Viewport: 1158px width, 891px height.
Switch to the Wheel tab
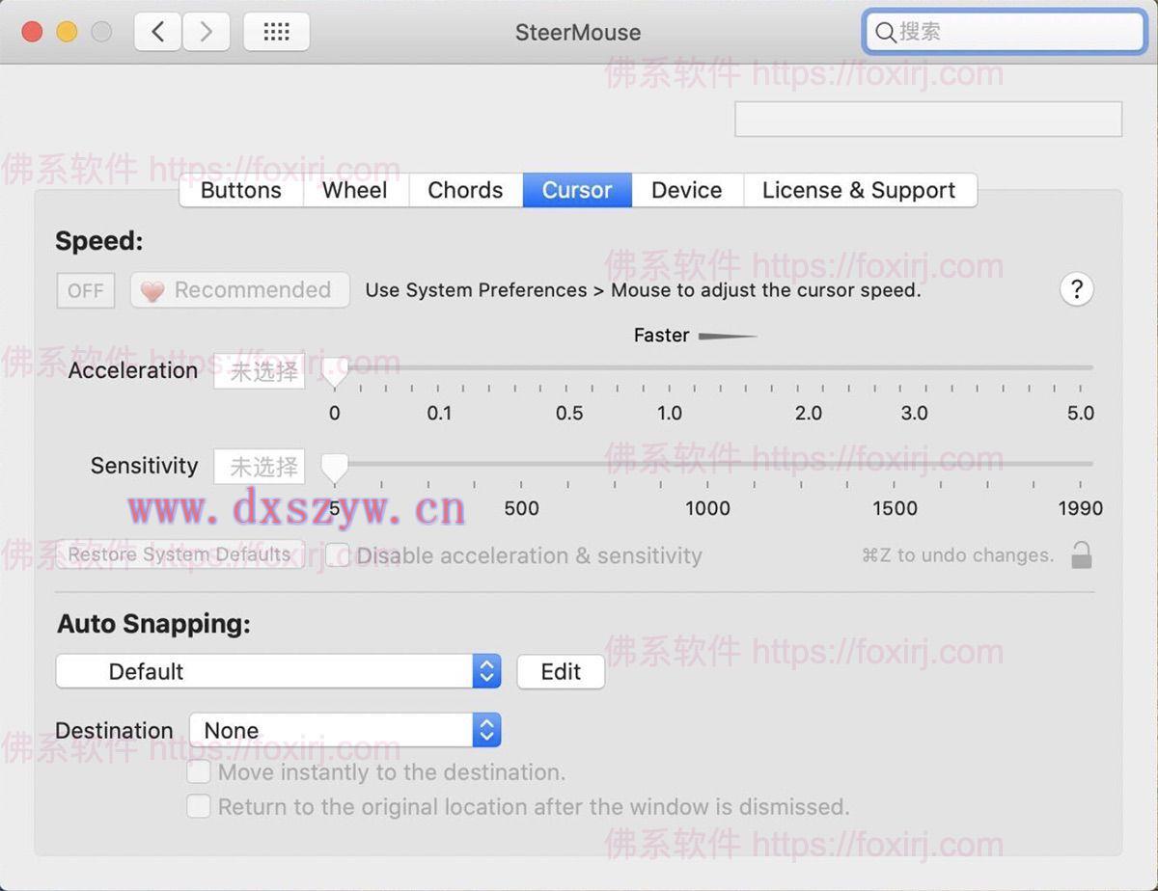point(355,190)
